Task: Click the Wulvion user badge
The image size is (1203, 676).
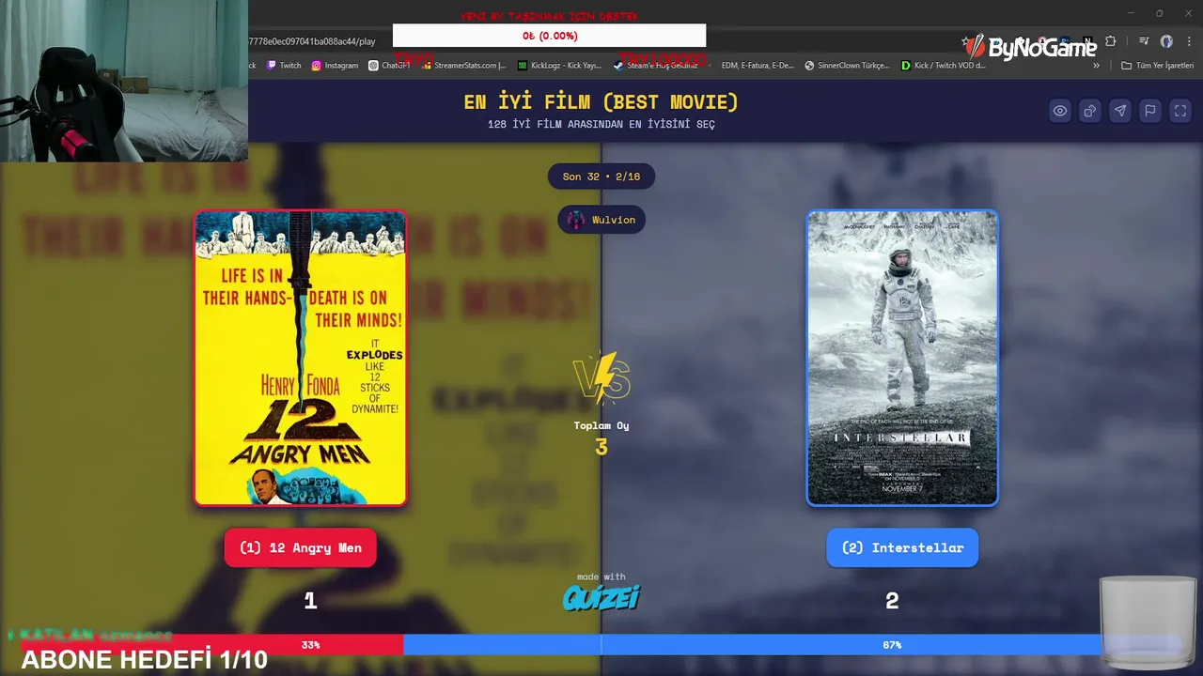Action: click(601, 220)
